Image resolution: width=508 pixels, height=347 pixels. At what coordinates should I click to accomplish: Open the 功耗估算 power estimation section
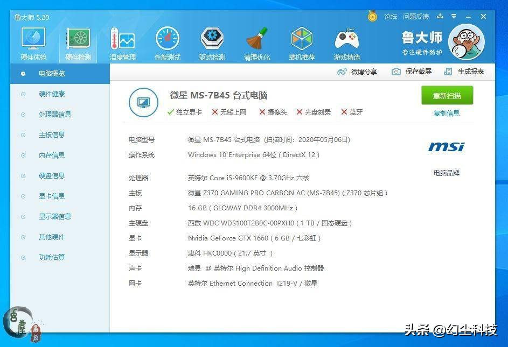51,257
